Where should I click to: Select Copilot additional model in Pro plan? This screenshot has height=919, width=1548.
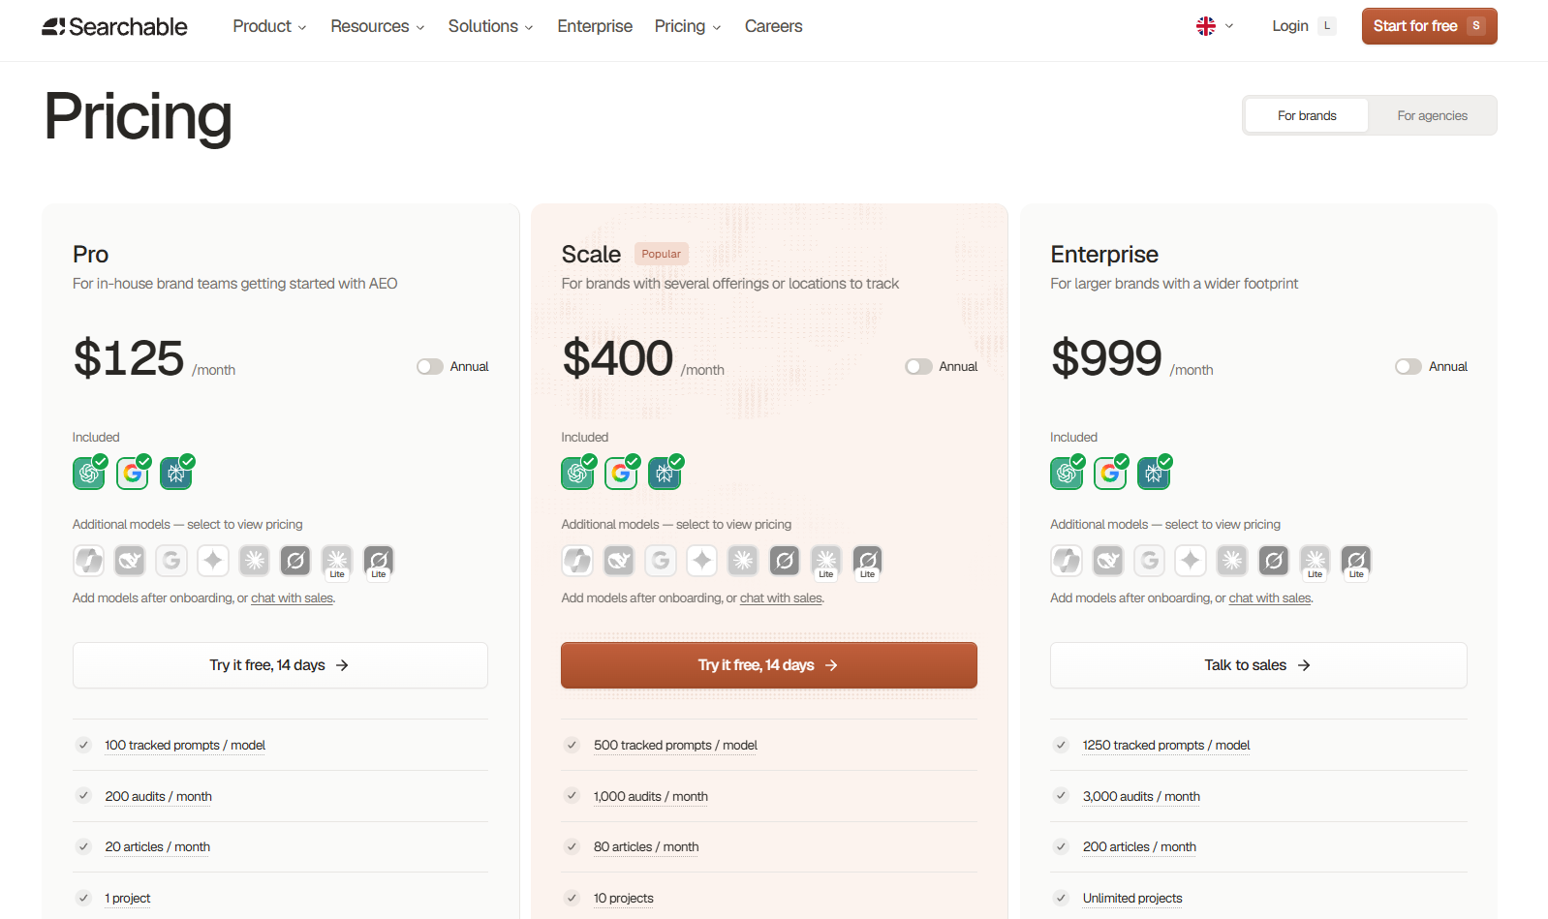[89, 561]
